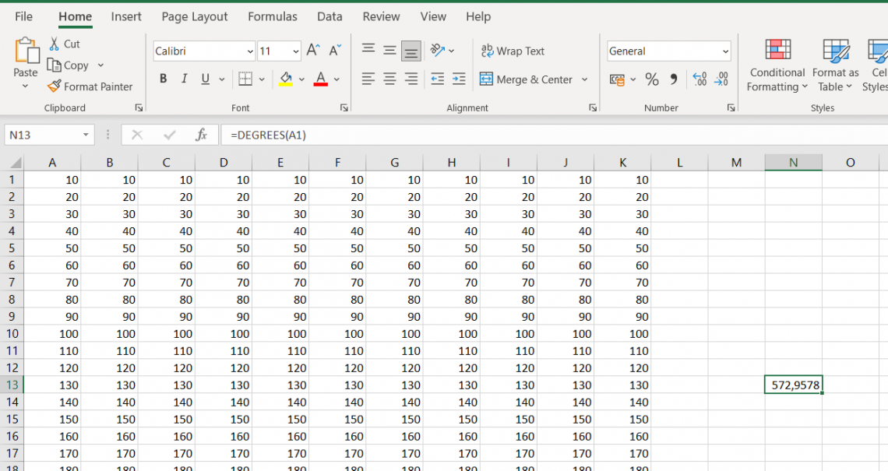Screen dimensions: 888x471
Task: Switch to the Formulas ribbon tab
Action: [x=273, y=16]
